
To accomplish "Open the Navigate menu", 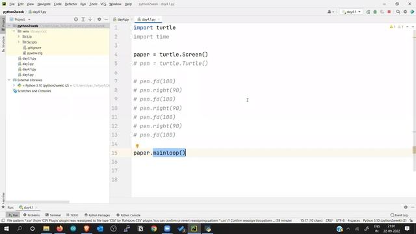I will pos(44,4).
